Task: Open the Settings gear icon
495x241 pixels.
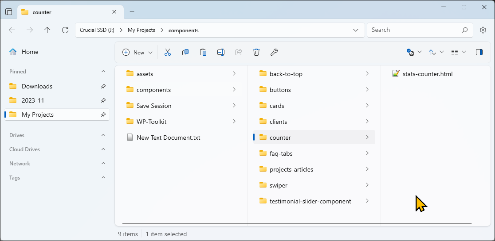Action: 483,30
